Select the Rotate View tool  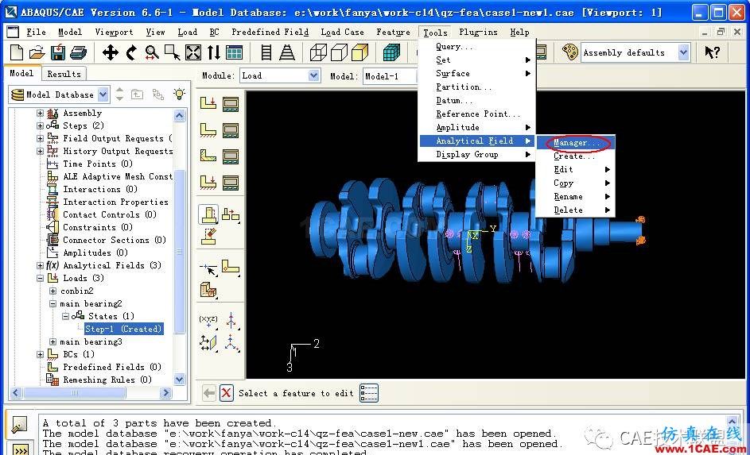pyautogui.click(x=131, y=52)
